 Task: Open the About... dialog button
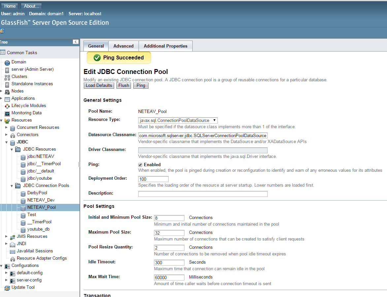31,6
